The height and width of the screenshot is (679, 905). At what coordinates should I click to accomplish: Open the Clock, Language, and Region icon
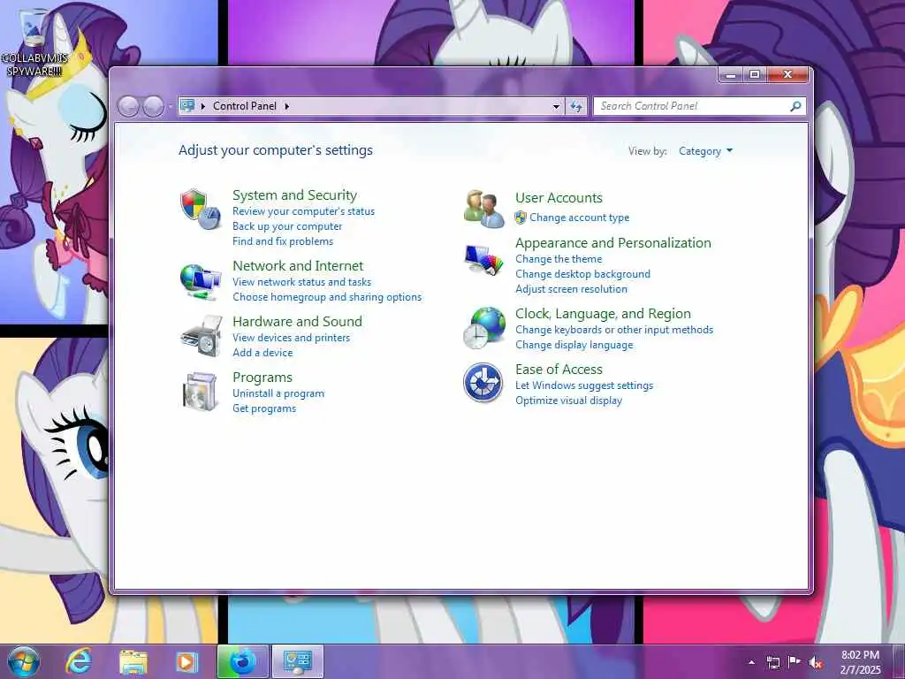pos(484,327)
